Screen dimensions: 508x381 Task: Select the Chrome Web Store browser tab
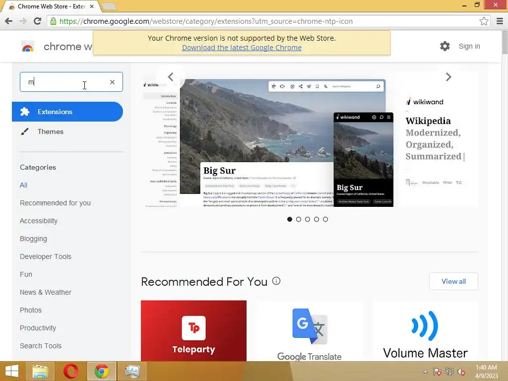tap(51, 6)
